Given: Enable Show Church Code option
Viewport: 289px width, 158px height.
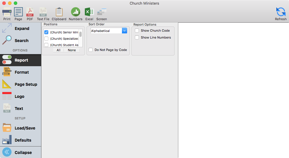Looking at the screenshot, I should click(x=137, y=31).
